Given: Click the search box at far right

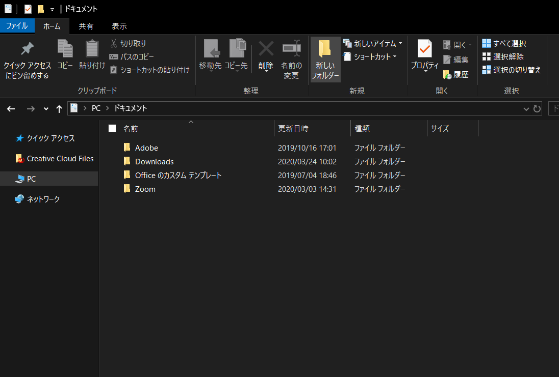Looking at the screenshot, I should pos(554,109).
